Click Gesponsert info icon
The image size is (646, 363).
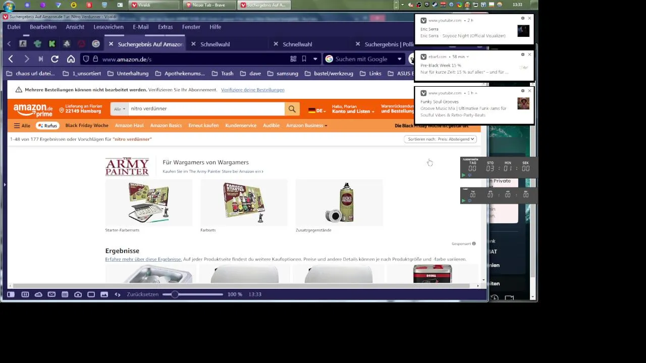473,244
